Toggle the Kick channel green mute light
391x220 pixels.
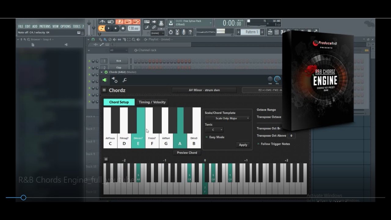pyautogui.click(x=89, y=61)
